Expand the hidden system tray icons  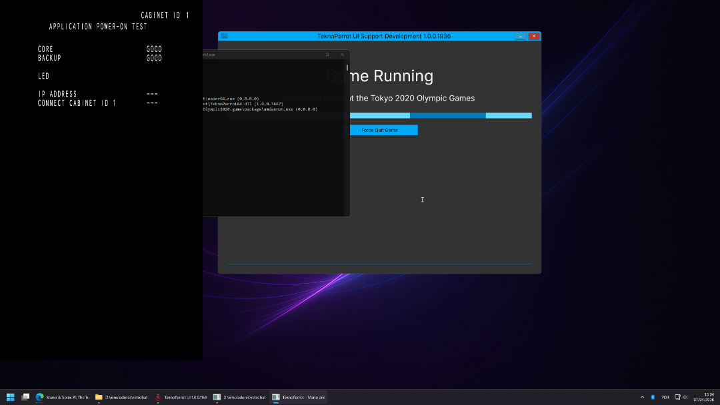[642, 397]
